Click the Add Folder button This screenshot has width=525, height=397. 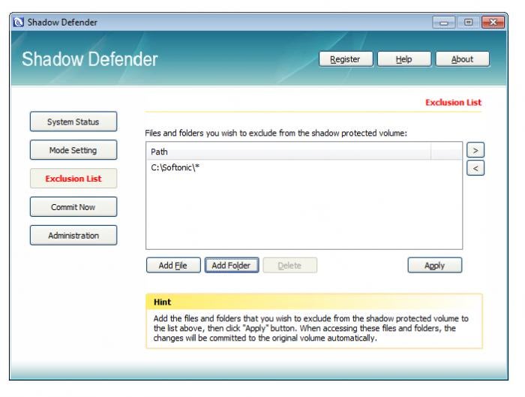tap(232, 266)
